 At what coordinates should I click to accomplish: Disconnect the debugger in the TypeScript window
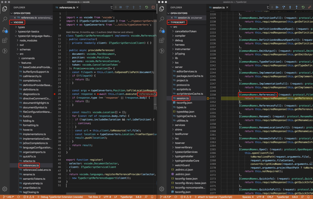click(309, 7)
